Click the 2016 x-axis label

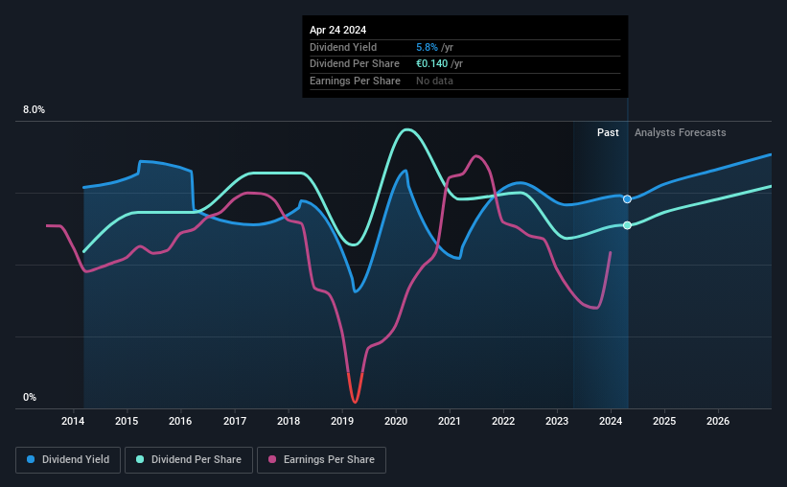click(x=180, y=421)
